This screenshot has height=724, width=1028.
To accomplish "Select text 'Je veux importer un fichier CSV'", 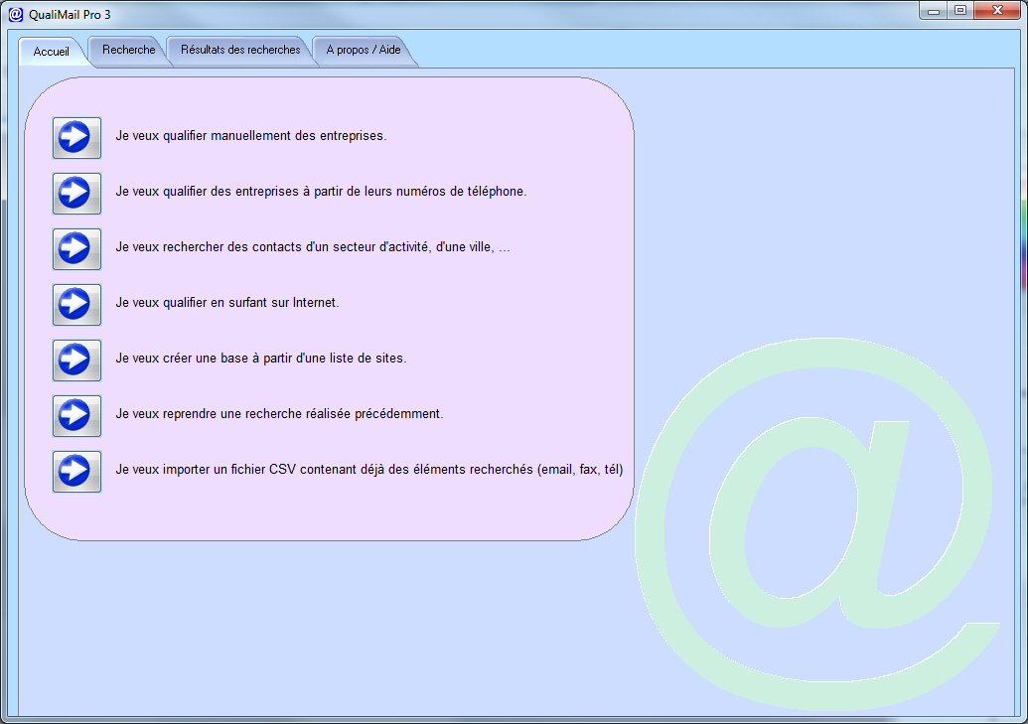I will pyautogui.click(x=206, y=470).
